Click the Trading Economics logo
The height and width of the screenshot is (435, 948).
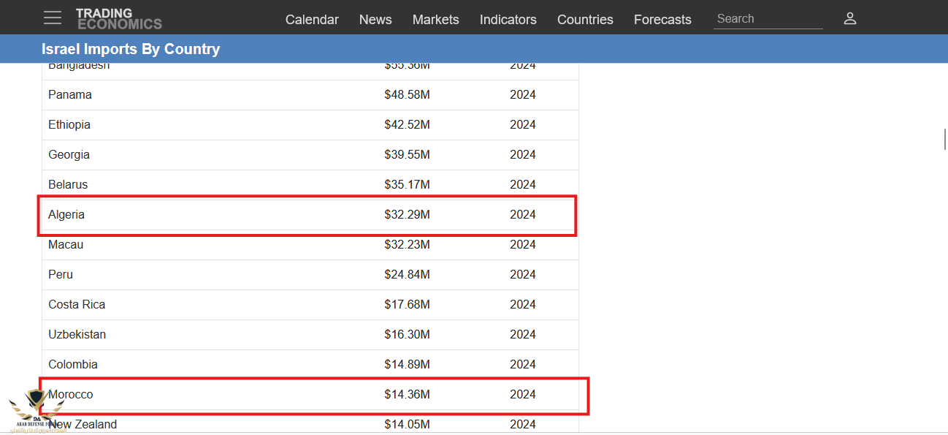click(x=118, y=18)
